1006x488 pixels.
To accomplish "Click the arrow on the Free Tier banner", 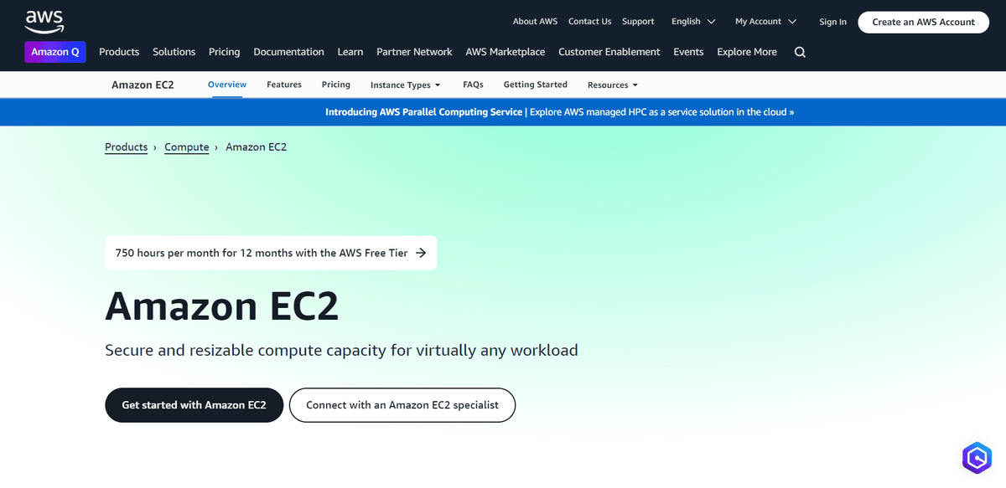I will point(419,253).
